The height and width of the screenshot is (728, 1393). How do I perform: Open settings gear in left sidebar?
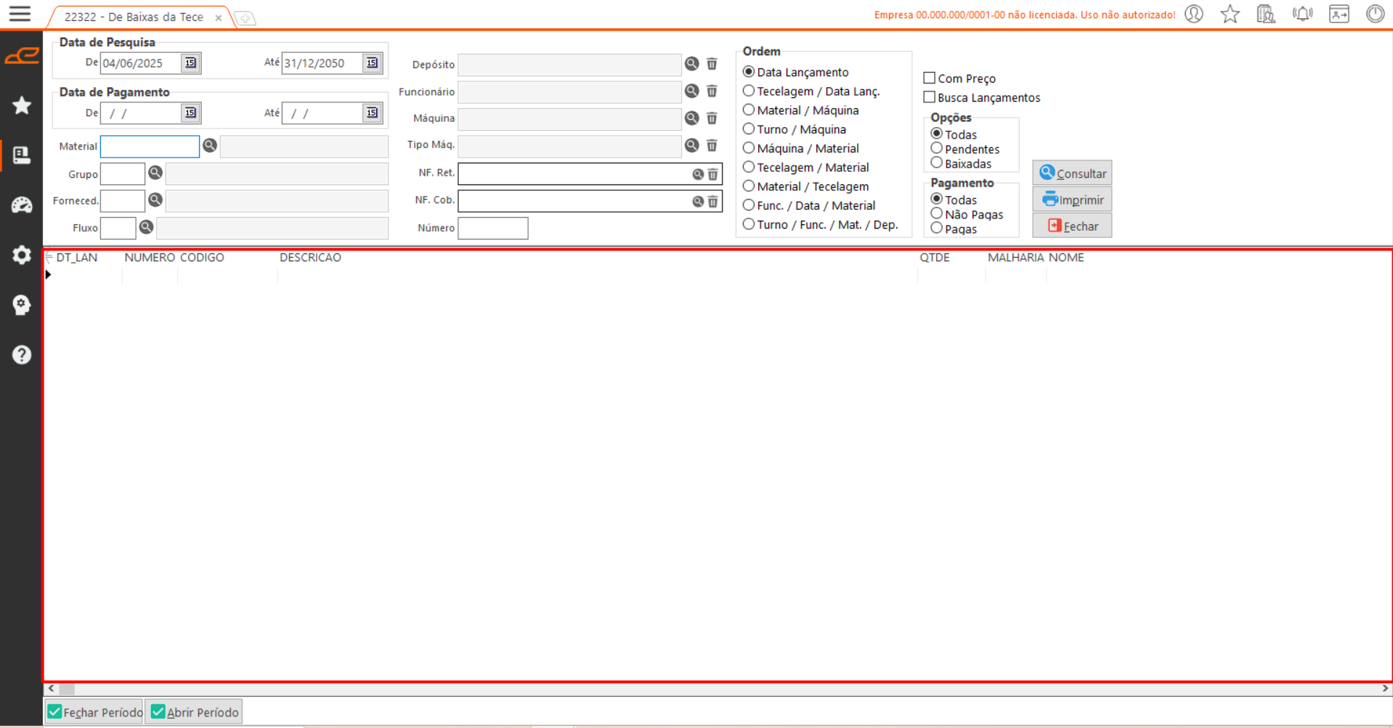click(x=22, y=255)
